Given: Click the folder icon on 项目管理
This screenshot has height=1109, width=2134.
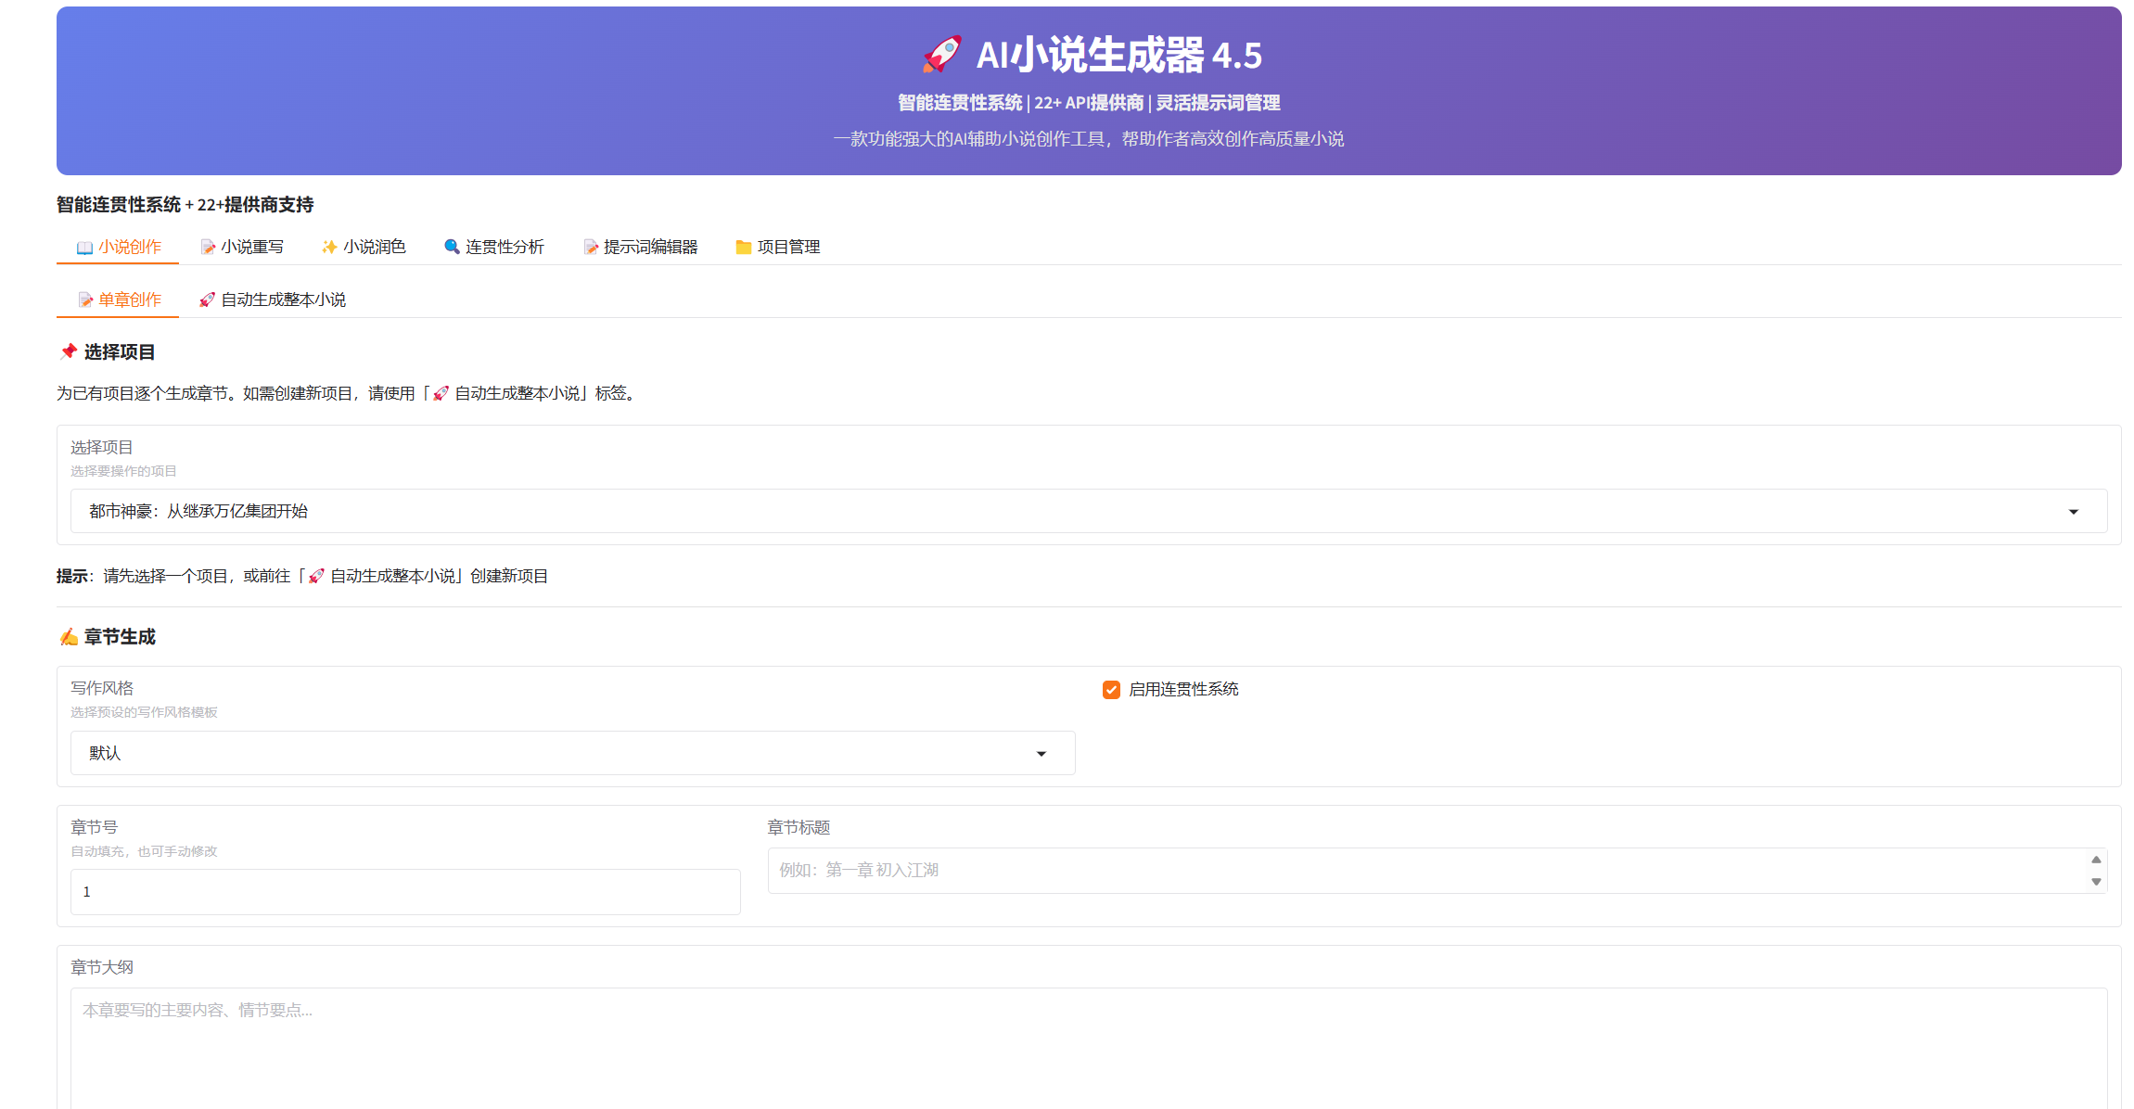Looking at the screenshot, I should pos(743,247).
